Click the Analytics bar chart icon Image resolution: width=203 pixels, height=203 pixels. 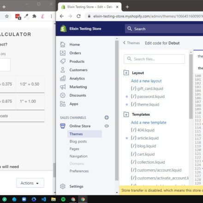(x=63, y=78)
